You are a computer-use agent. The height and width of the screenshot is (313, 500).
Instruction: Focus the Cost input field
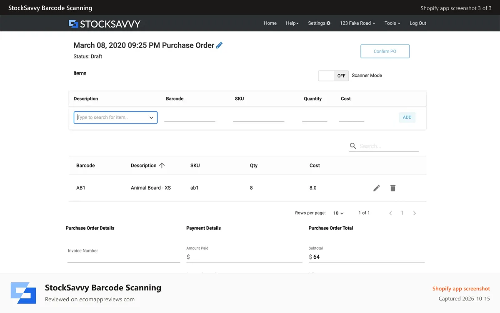pos(352,117)
